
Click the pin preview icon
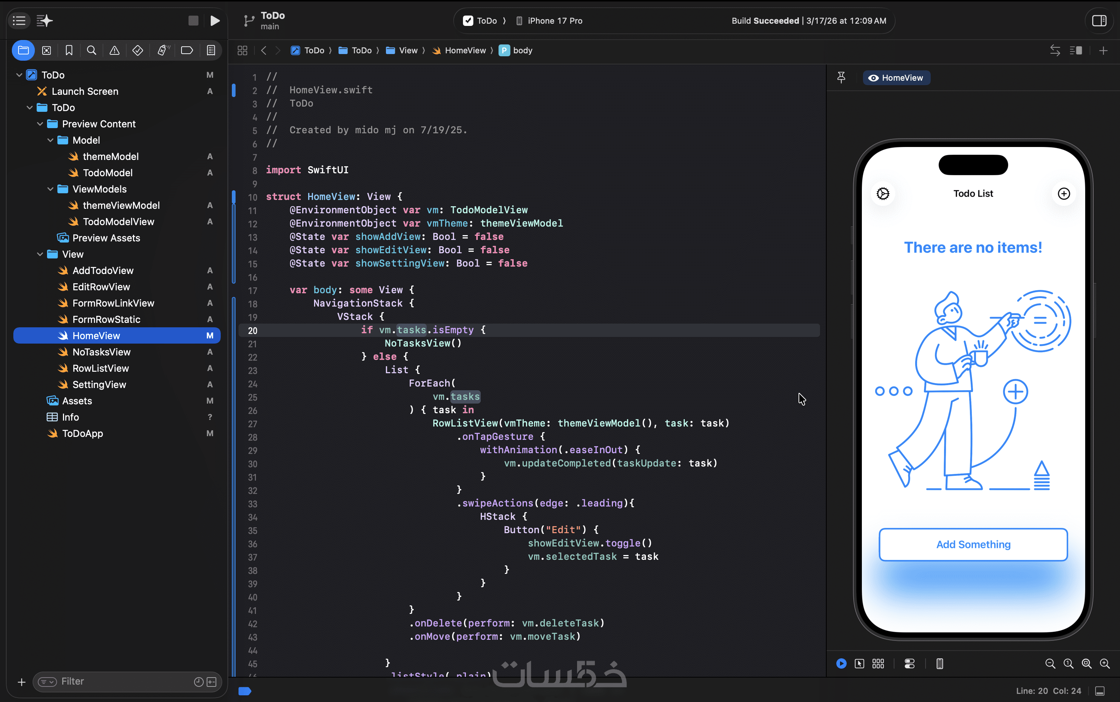[x=841, y=77]
